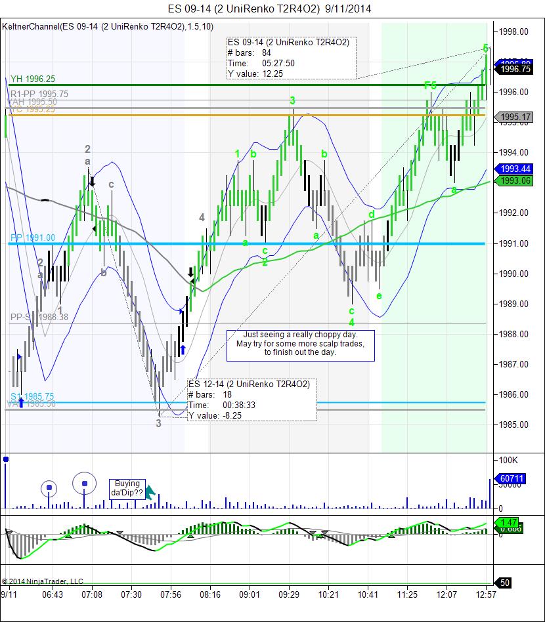
Task: Click the 1992.00 price axis label
Action: pos(513,213)
